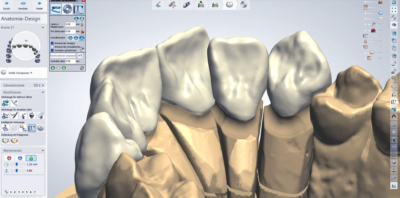This screenshot has width=400, height=198.
Task: Select the virtual articulator gear icon
Action: click(x=67, y=8)
